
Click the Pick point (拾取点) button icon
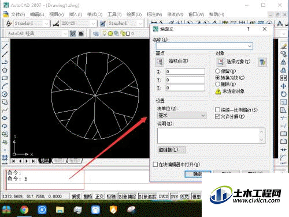[x=160, y=62]
